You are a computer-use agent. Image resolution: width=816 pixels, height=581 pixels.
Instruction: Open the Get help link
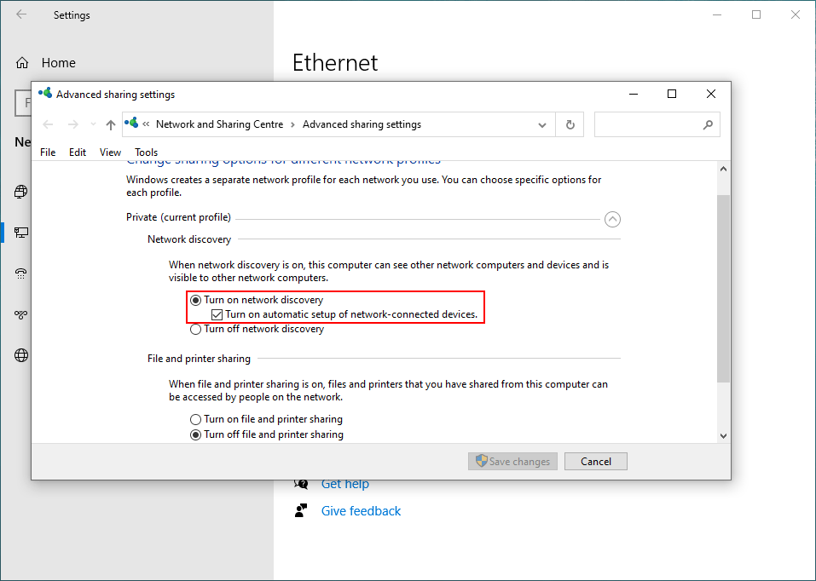pyautogui.click(x=345, y=483)
